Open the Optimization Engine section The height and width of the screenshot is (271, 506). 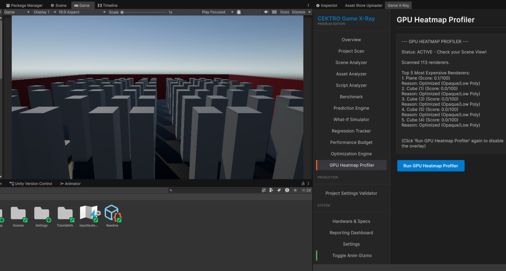(x=351, y=154)
